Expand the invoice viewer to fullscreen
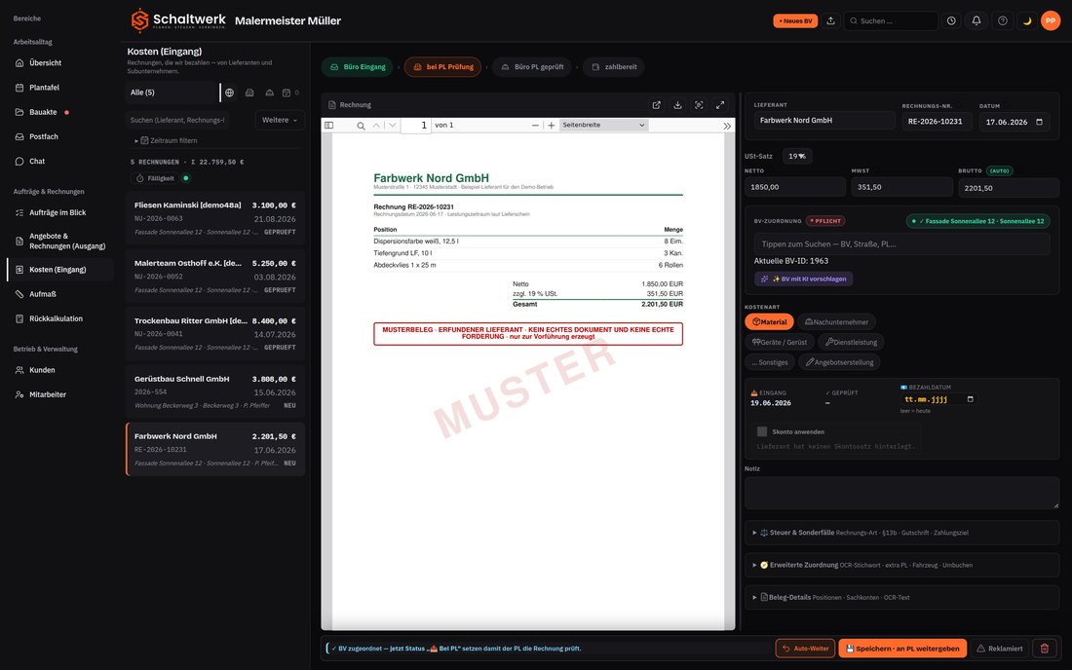The image size is (1072, 670). point(720,104)
